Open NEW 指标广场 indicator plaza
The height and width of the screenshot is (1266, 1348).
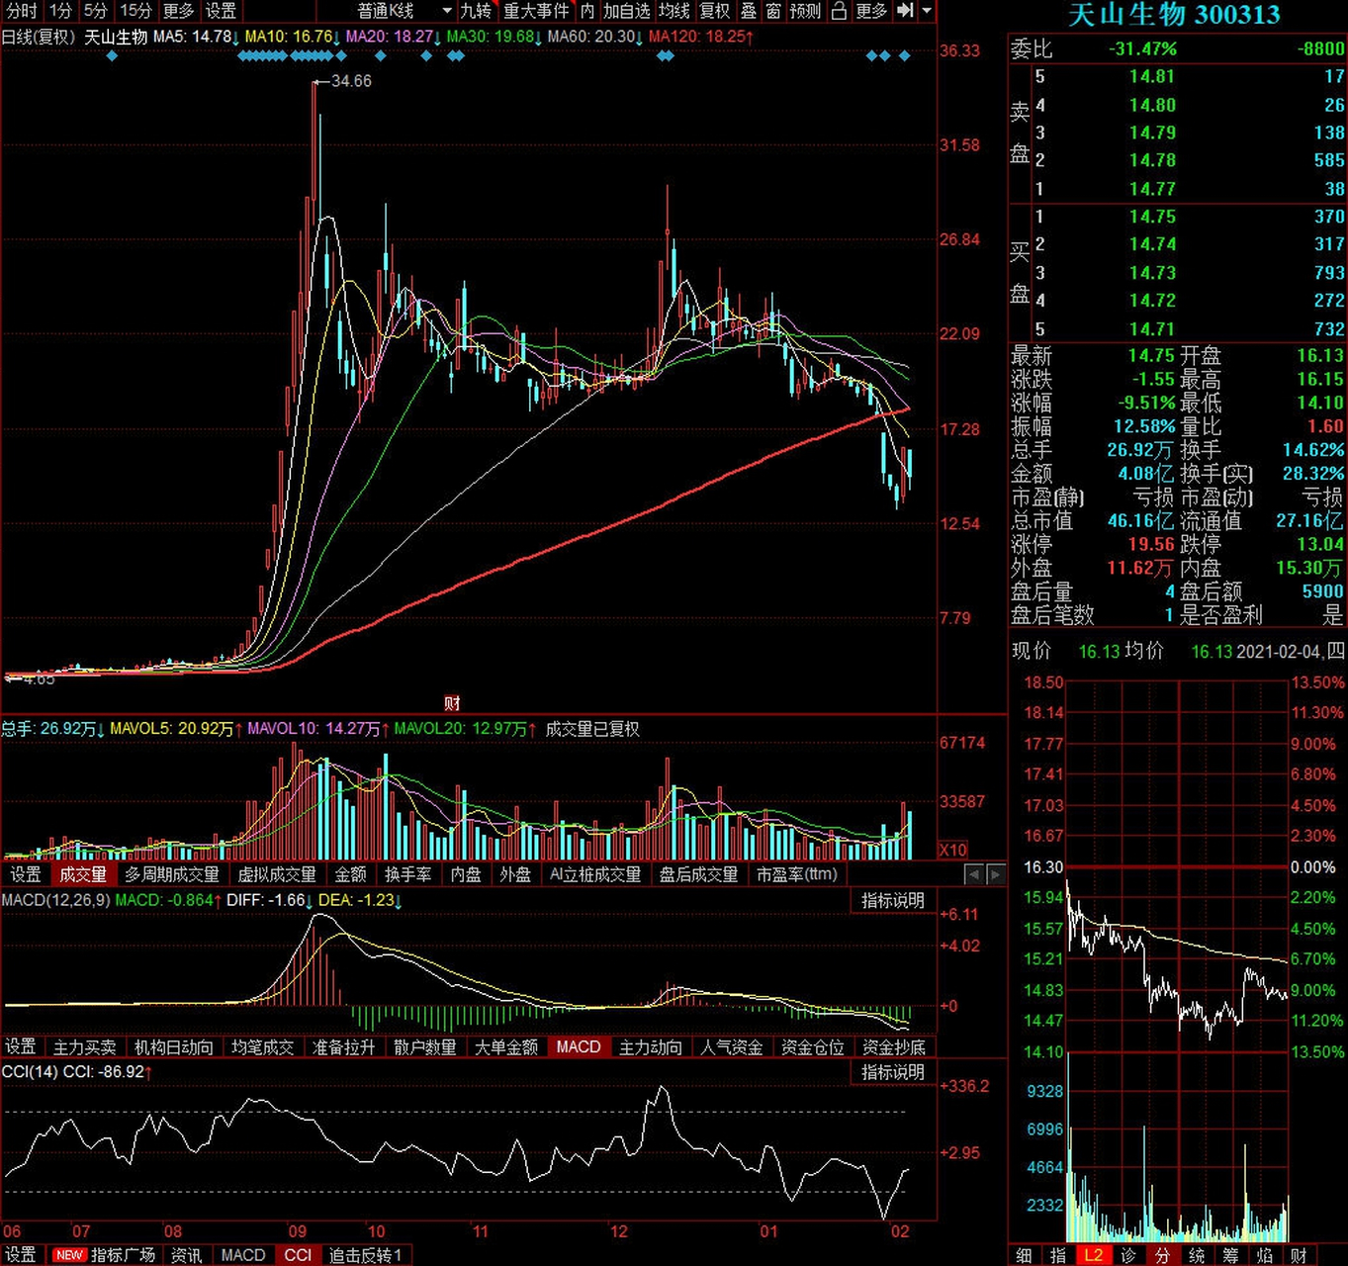(103, 1255)
